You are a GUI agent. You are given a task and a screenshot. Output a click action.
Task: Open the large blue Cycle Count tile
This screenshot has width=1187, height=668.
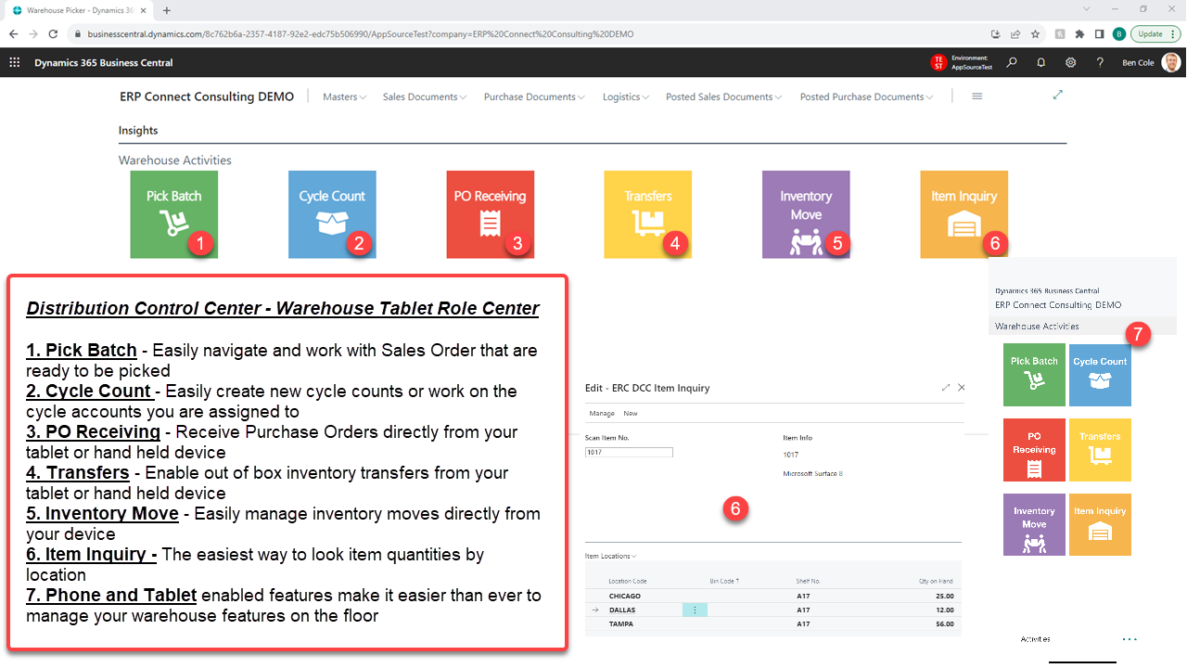point(332,214)
